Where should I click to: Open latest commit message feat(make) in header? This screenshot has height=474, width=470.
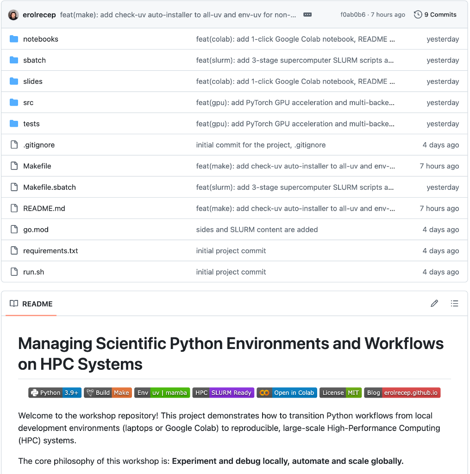point(178,15)
